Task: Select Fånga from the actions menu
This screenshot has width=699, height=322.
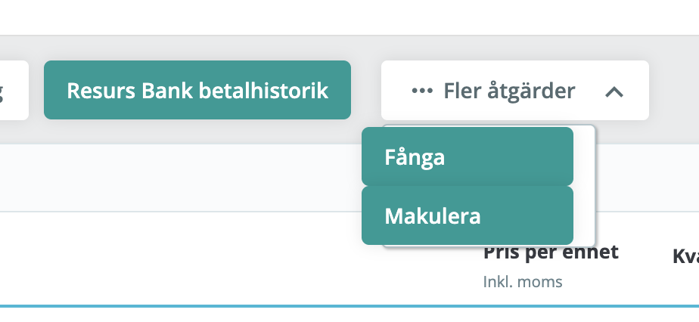Action: click(x=468, y=156)
